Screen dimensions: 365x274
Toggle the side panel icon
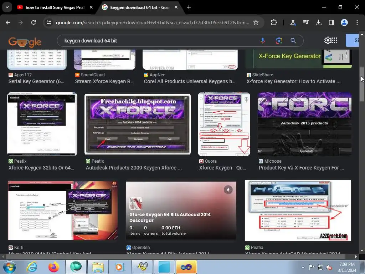331,22
